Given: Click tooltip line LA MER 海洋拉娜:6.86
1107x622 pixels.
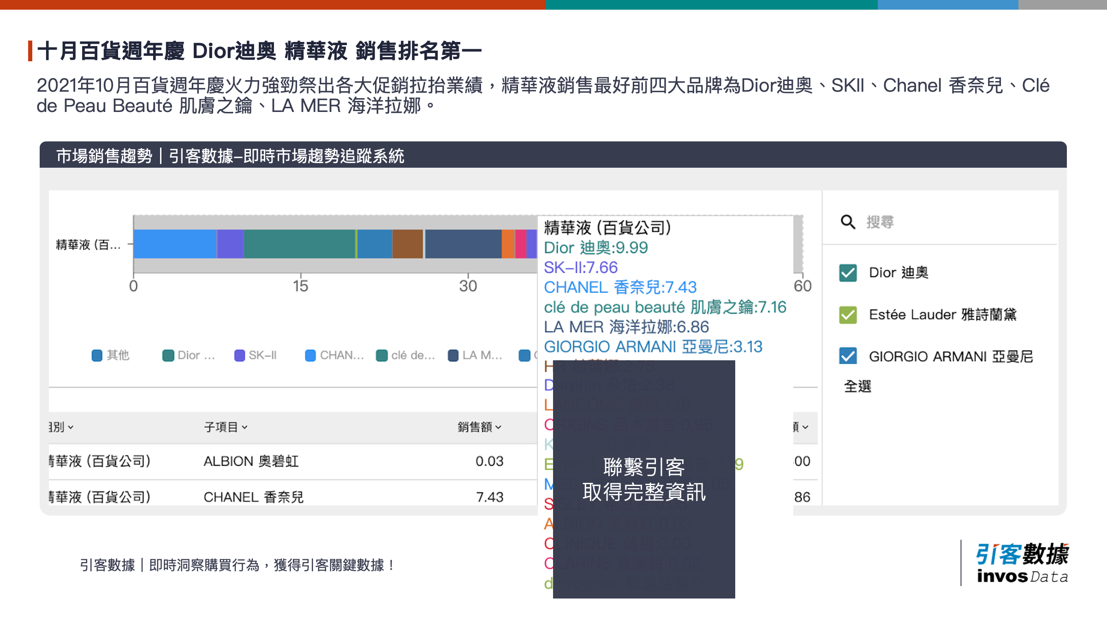Looking at the screenshot, I should point(626,327).
